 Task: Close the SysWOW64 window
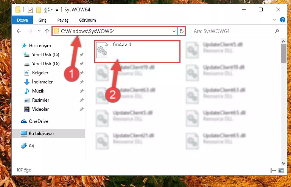[x=278, y=10]
